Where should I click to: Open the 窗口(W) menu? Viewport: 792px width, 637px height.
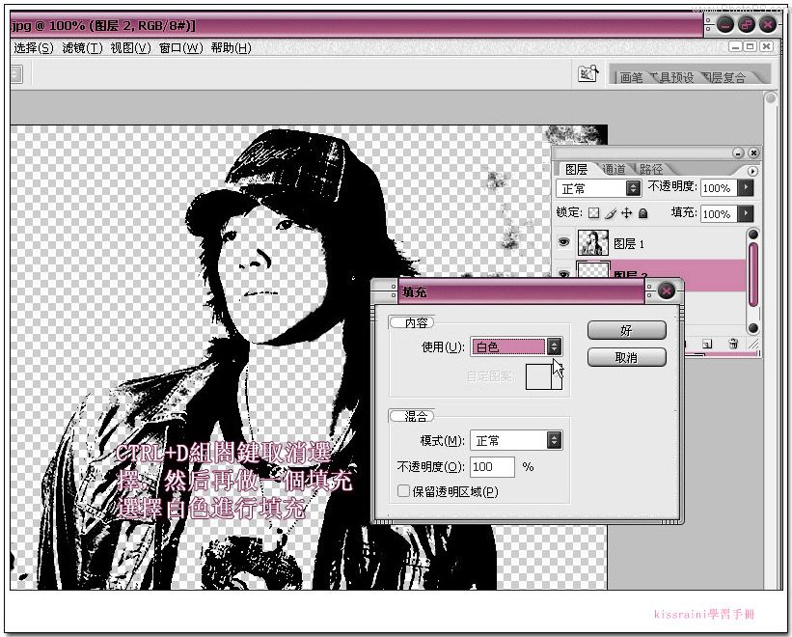point(180,48)
